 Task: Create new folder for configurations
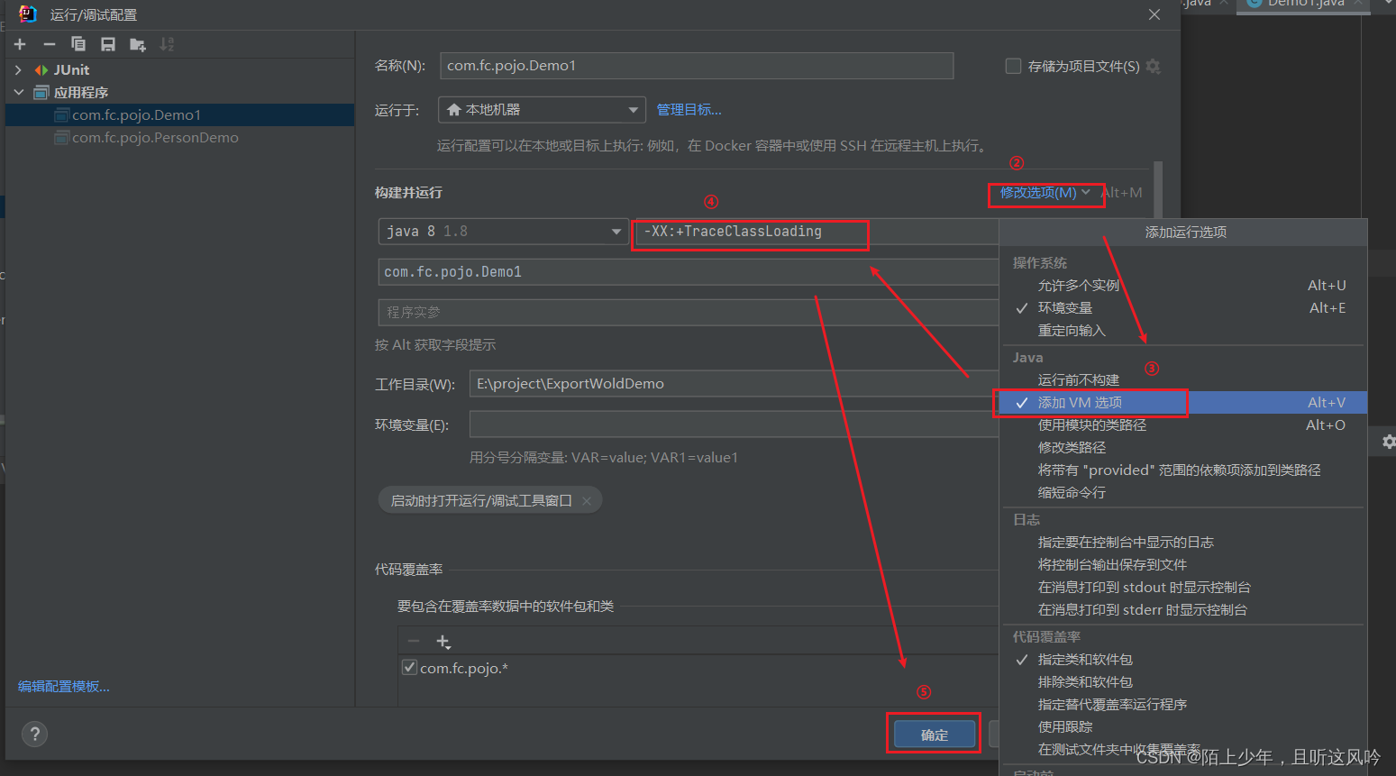137,44
